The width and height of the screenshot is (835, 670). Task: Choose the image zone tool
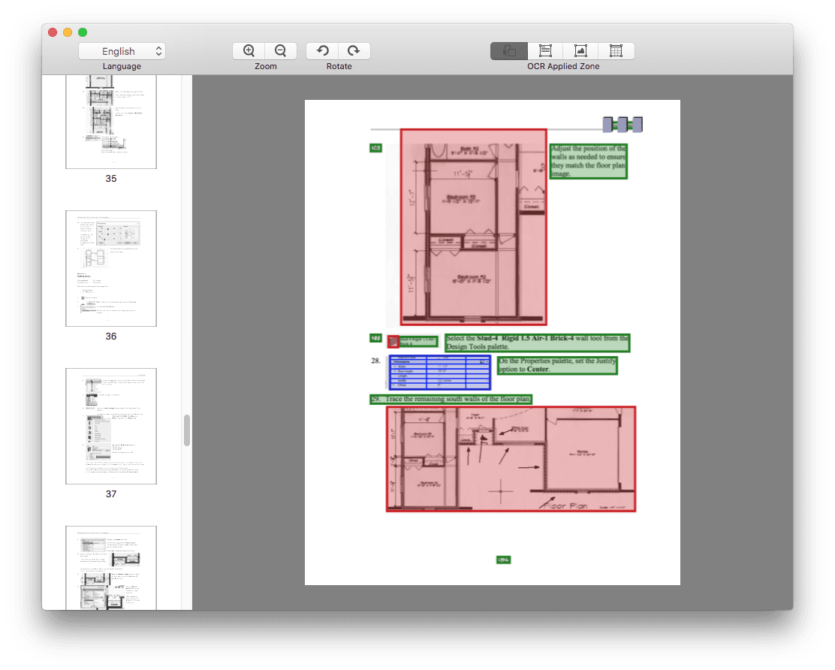[x=580, y=51]
